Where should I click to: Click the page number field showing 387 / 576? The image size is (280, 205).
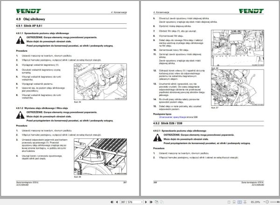point(131,202)
